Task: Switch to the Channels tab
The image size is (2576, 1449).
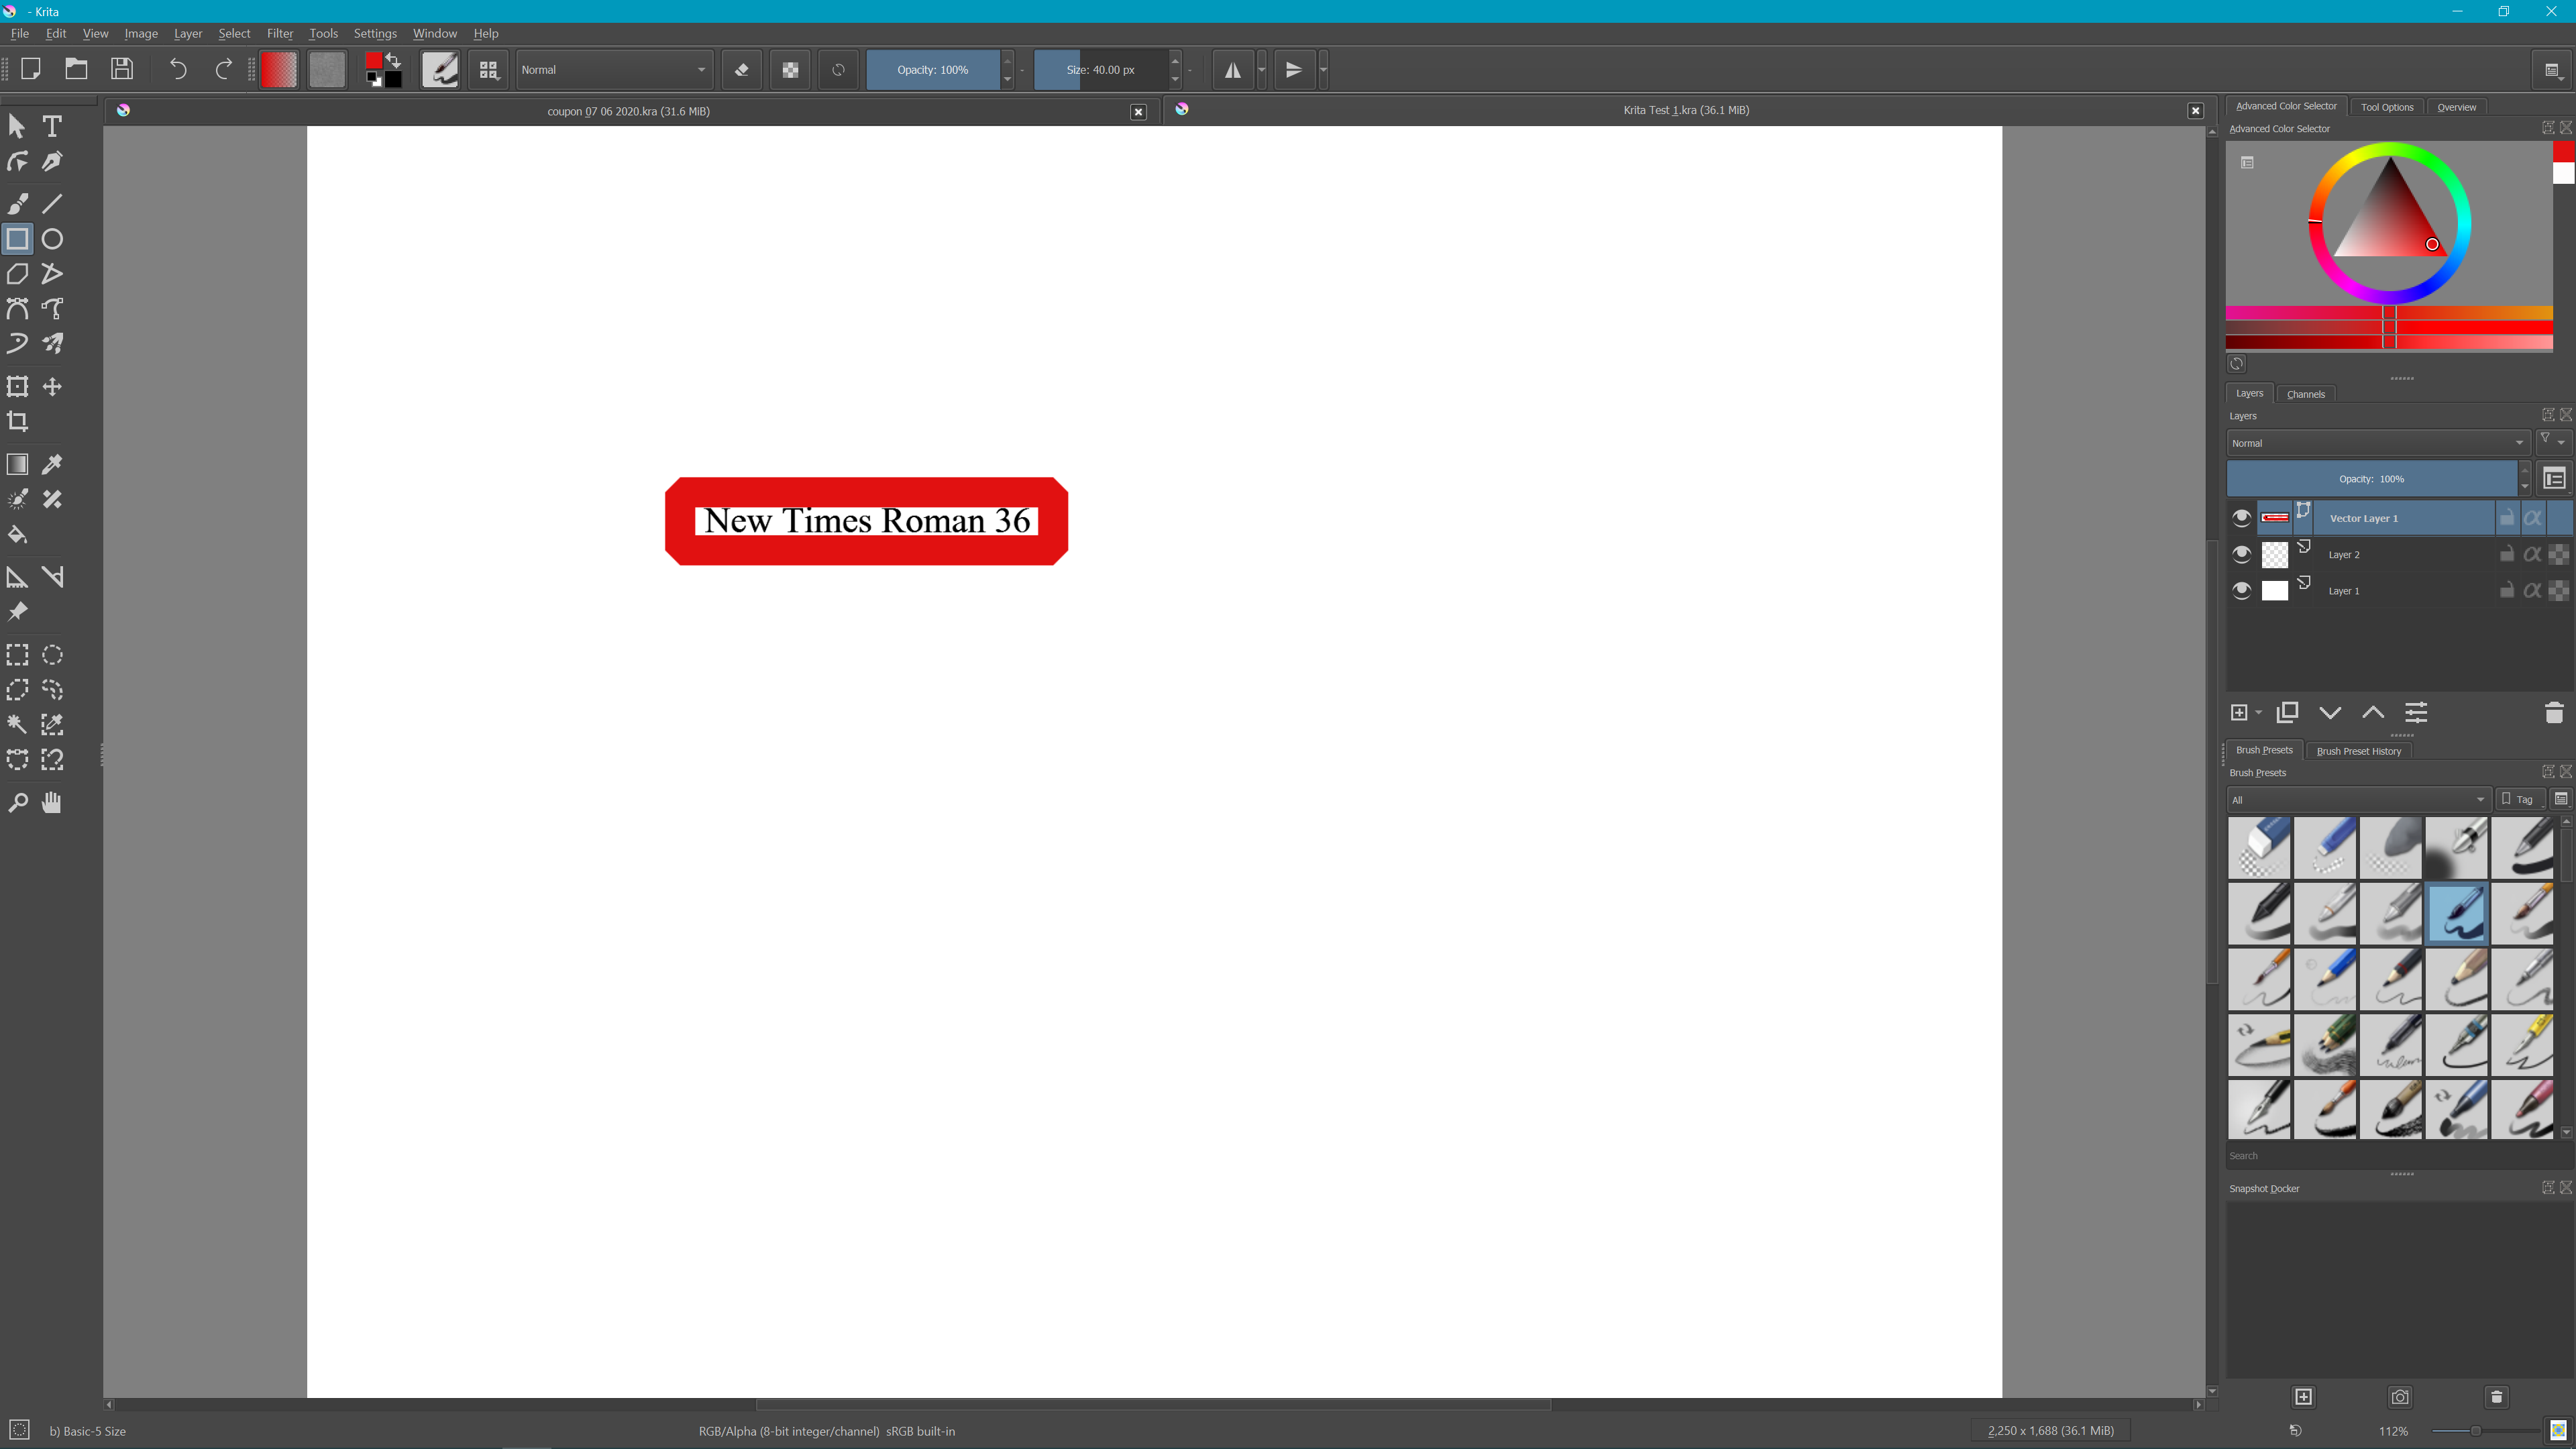Action: coord(2305,394)
